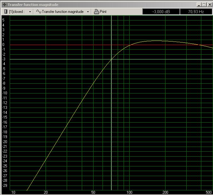Click the 10 frequency axis label

coord(13,192)
